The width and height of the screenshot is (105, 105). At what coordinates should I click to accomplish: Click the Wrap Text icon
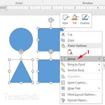[x=63, y=88]
